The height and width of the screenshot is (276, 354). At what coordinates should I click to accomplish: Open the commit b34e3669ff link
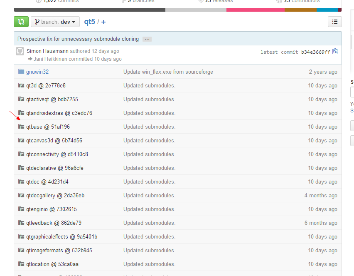[316, 52]
